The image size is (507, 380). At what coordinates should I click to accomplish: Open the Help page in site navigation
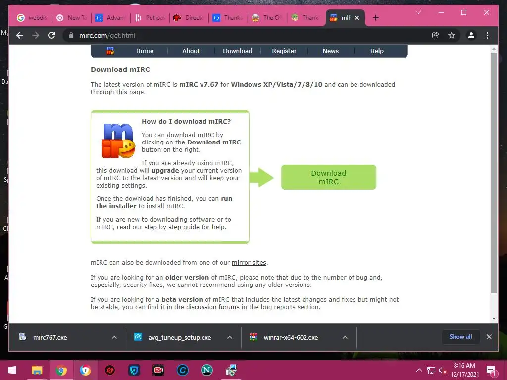377,51
